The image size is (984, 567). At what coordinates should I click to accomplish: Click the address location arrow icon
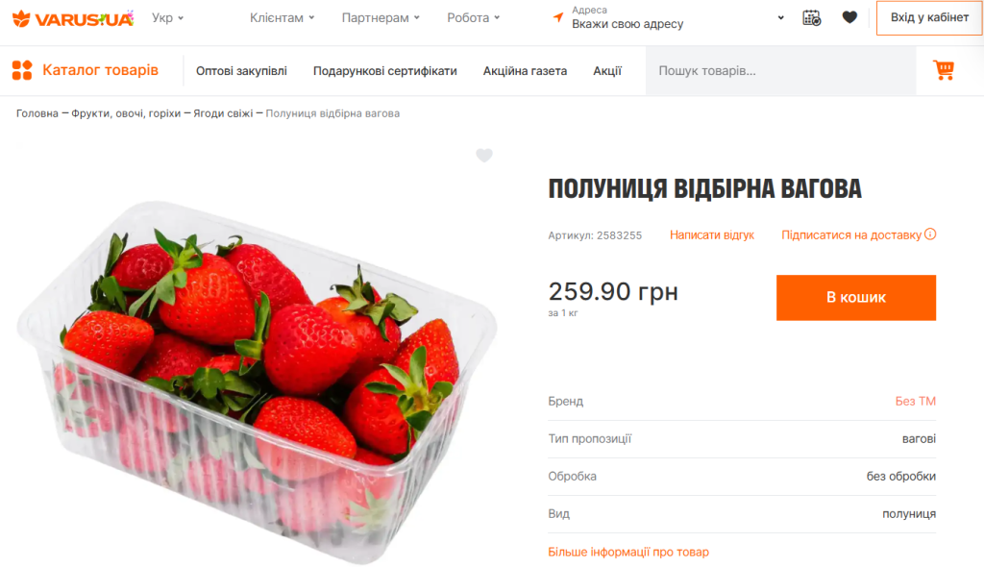558,17
